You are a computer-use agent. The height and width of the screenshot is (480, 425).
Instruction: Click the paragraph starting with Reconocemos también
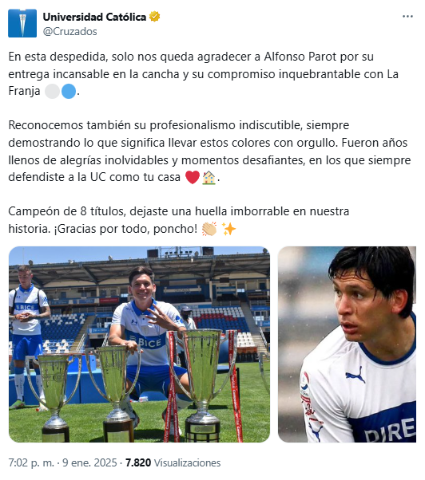(209, 151)
